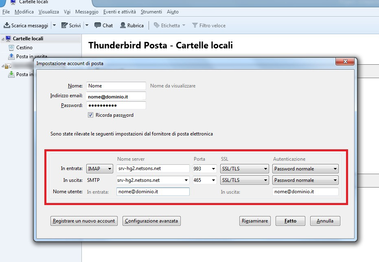
Task: Select the Cestino trash folder
Action: (x=24, y=48)
